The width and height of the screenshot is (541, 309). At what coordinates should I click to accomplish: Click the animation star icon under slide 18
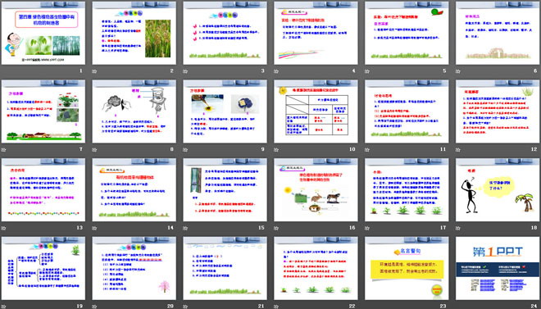(x=457, y=228)
